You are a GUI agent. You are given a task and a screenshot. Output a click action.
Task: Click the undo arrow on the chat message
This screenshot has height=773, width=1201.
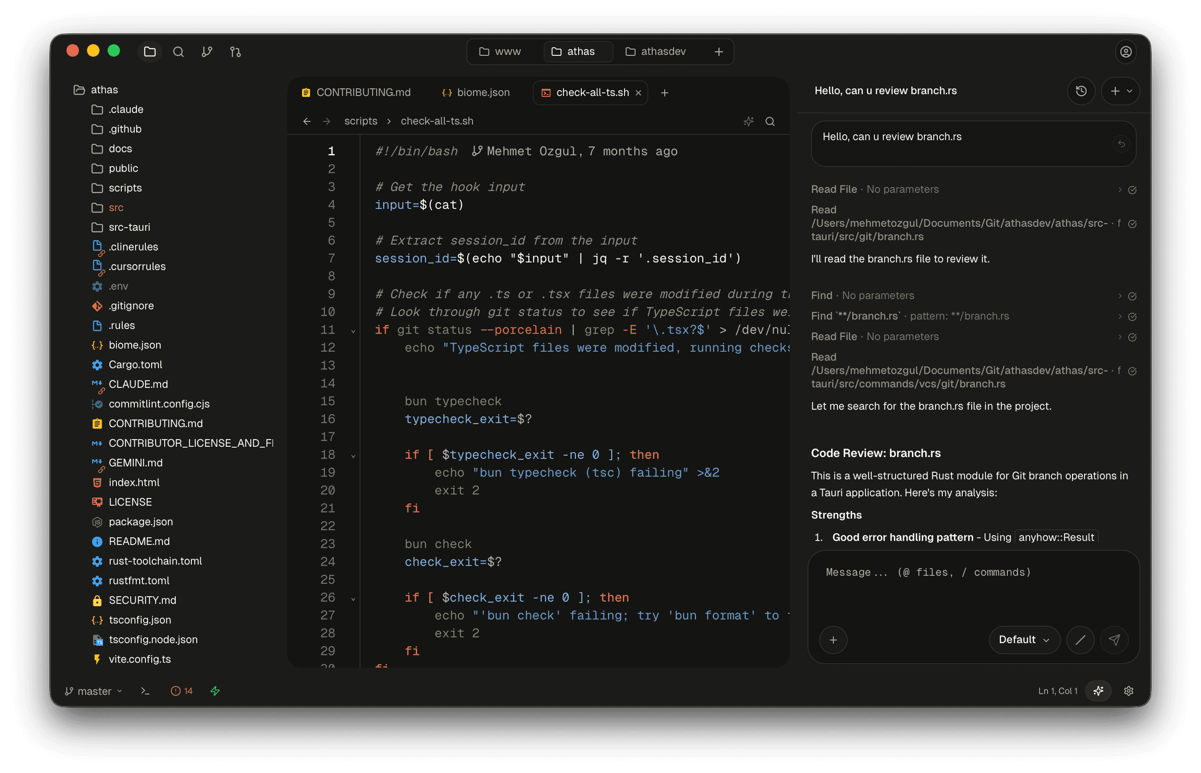(1121, 144)
